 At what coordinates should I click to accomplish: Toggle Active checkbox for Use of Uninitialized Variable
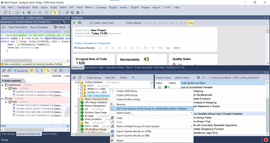160,87
